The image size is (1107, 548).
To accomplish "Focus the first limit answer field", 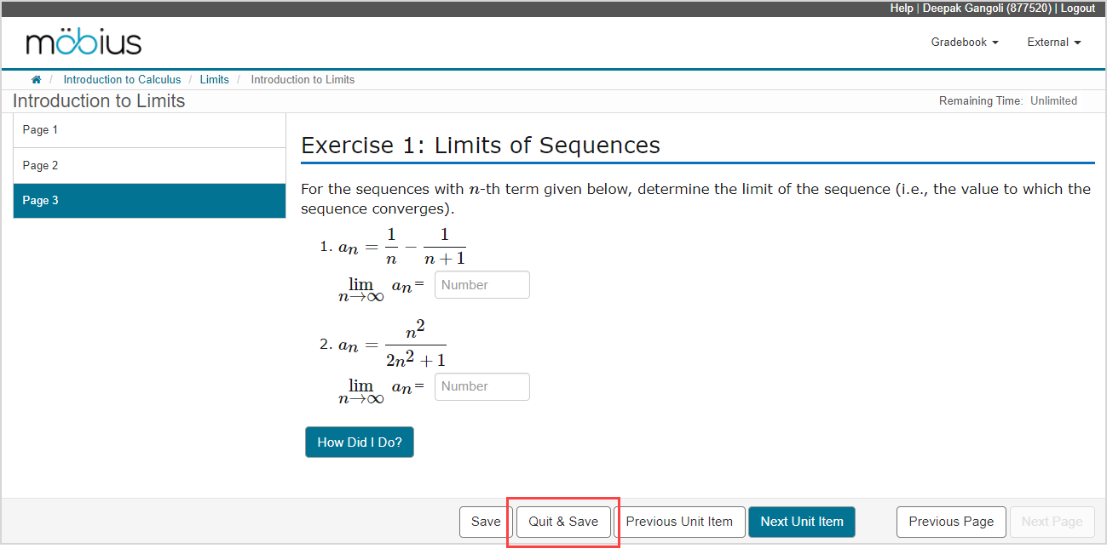I will (x=481, y=285).
